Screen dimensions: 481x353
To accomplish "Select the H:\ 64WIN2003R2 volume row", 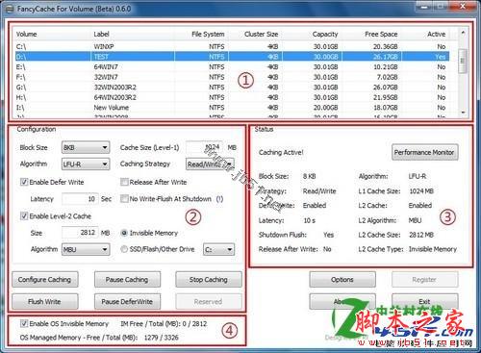I will click(232, 97).
